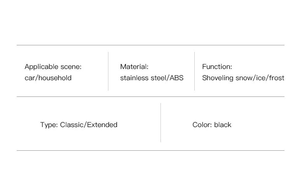Screen dimensions: 307x191
Task: Click the "Applicable scene:" label
Action: coord(53,67)
